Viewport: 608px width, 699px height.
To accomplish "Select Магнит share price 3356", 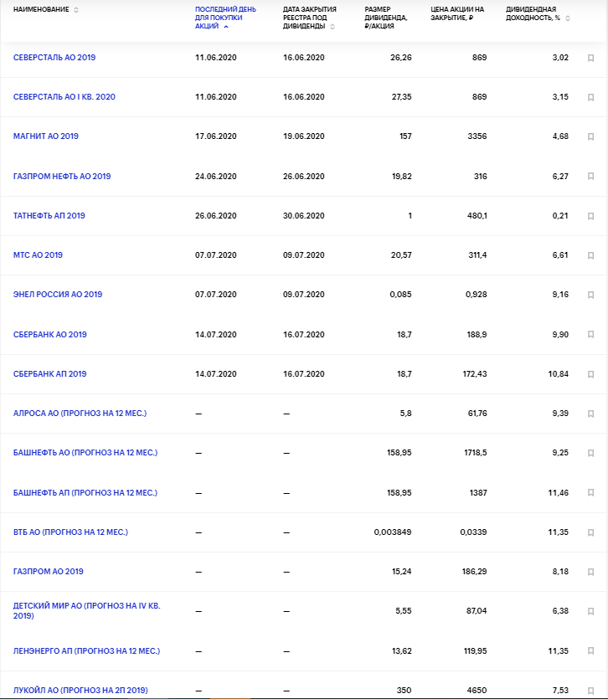I will coord(477,136).
